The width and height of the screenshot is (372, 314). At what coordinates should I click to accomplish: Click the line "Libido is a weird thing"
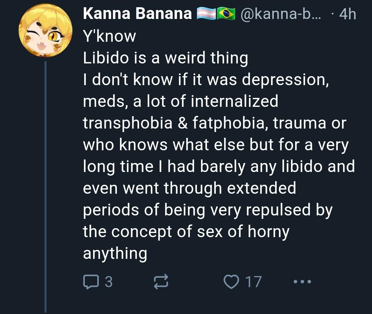tap(165, 58)
